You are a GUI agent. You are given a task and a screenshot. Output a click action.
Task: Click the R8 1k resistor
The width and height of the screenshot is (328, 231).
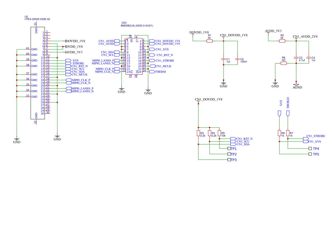279,133
